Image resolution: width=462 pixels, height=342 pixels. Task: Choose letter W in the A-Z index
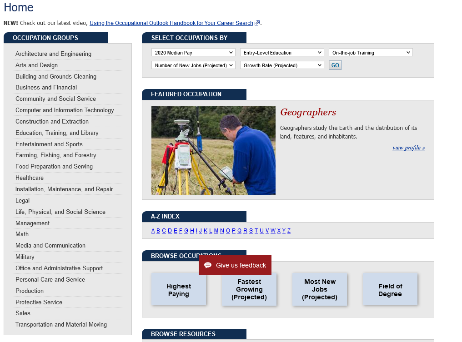[x=273, y=231]
